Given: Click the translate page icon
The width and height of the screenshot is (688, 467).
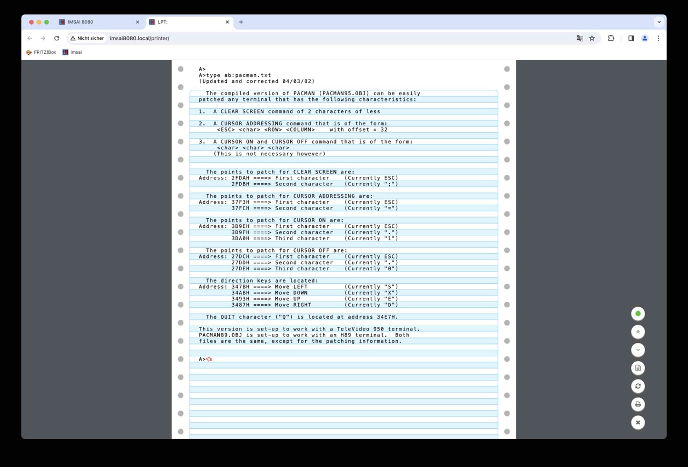Looking at the screenshot, I should pyautogui.click(x=579, y=38).
